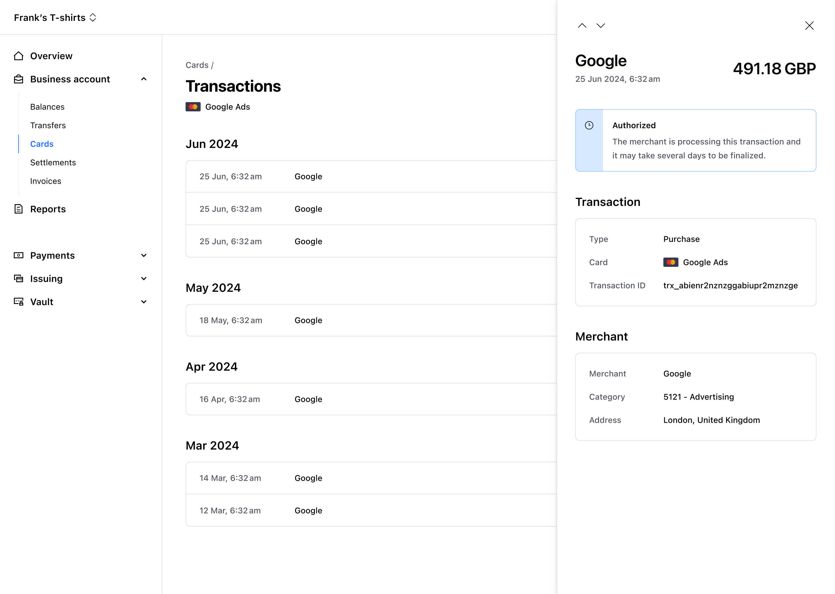Expand the Payments section chevron
835x594 pixels.
tap(144, 255)
